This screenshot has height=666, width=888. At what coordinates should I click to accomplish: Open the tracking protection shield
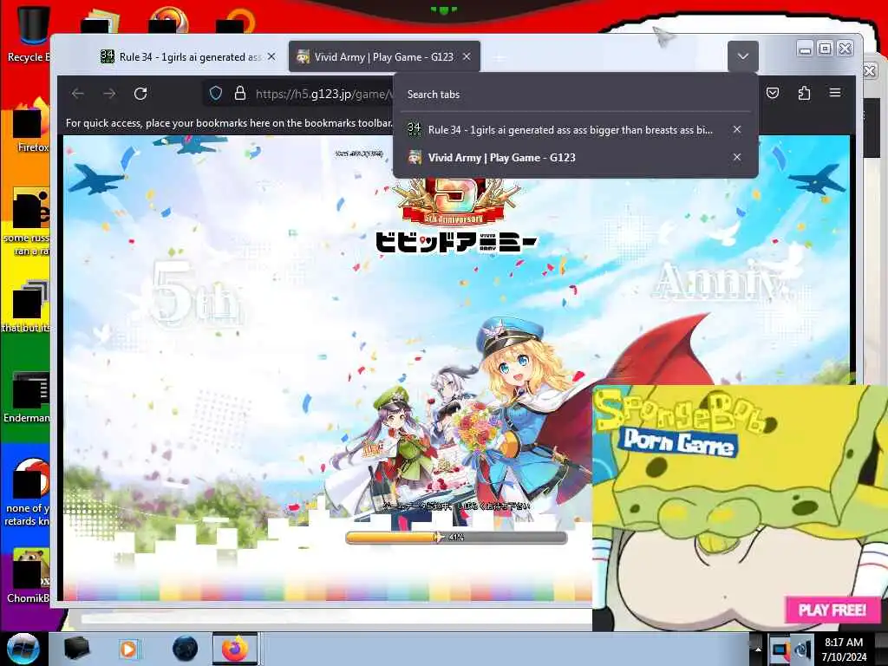click(216, 94)
